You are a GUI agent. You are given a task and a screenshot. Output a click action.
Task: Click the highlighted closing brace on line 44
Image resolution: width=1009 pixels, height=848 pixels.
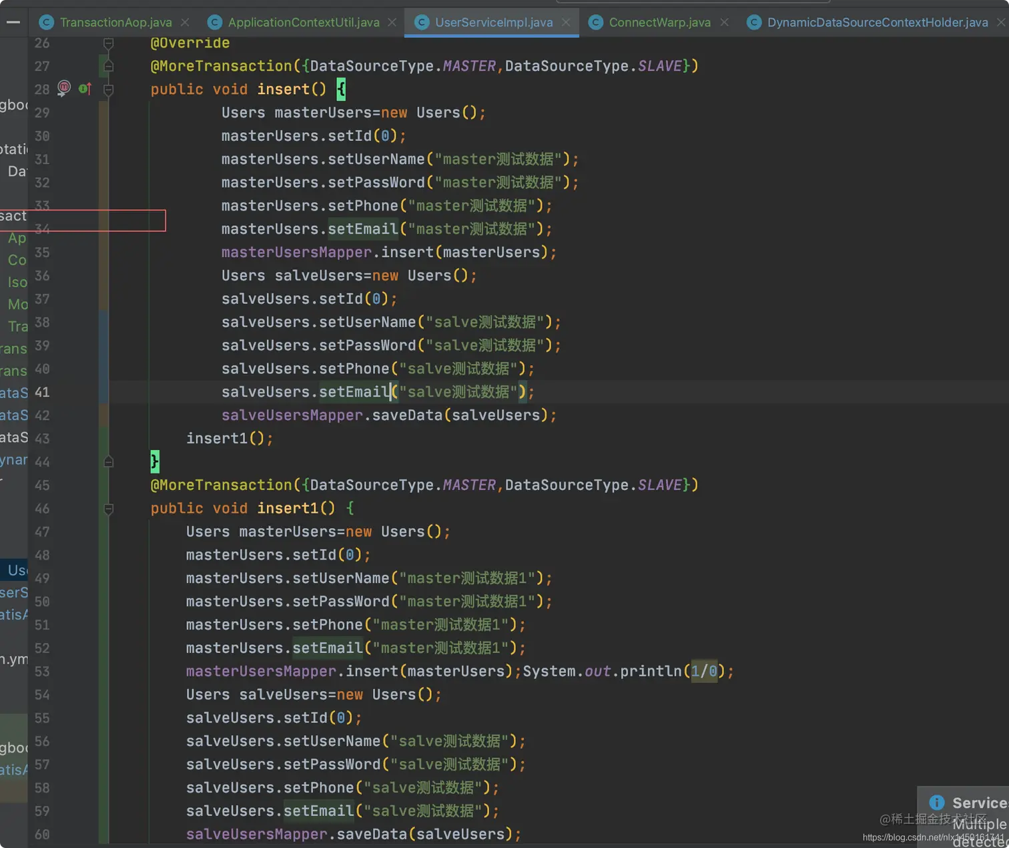click(155, 461)
